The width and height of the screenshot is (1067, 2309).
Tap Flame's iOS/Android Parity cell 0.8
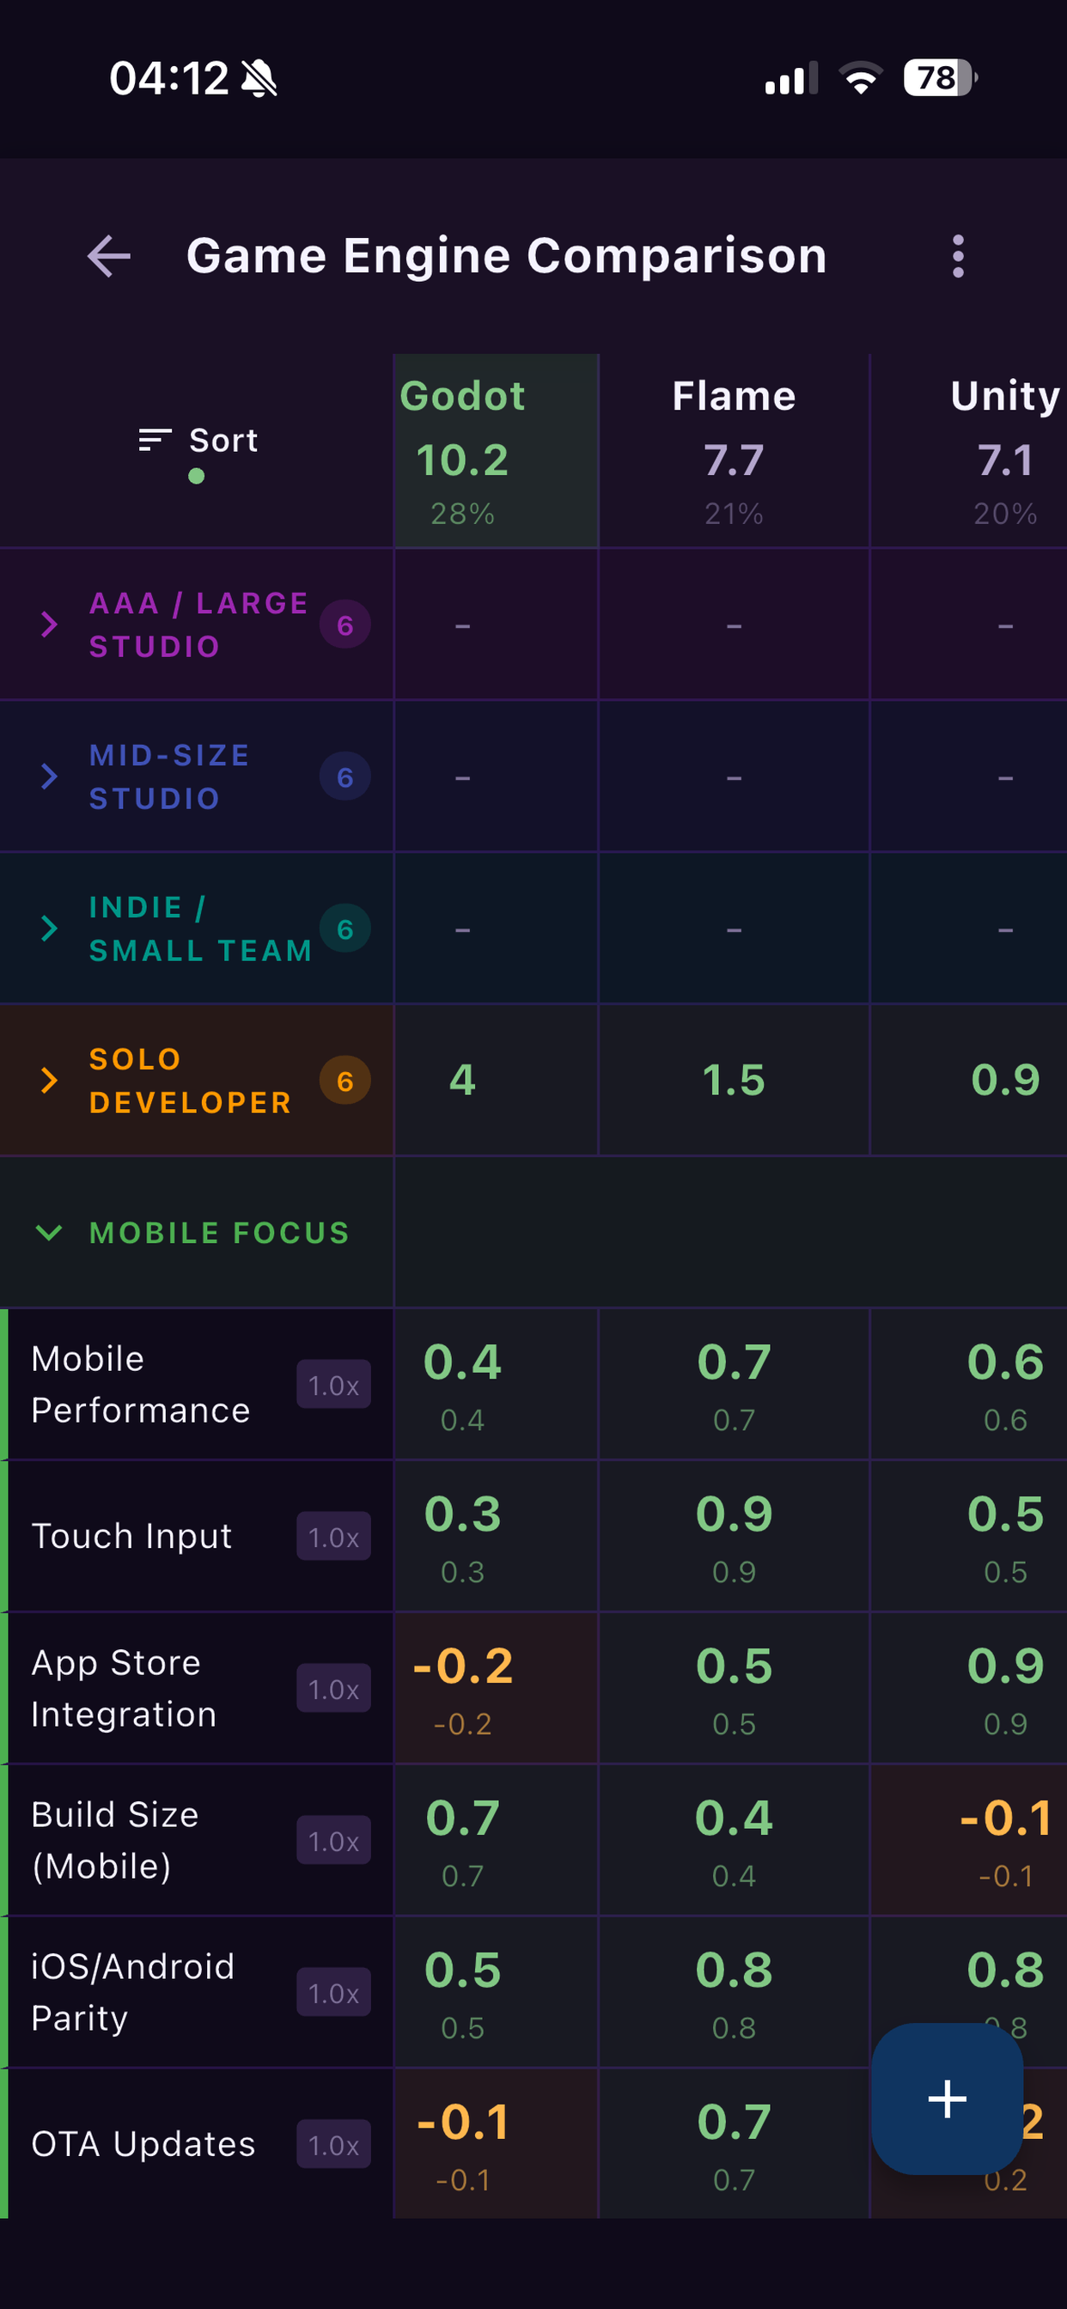point(734,1993)
